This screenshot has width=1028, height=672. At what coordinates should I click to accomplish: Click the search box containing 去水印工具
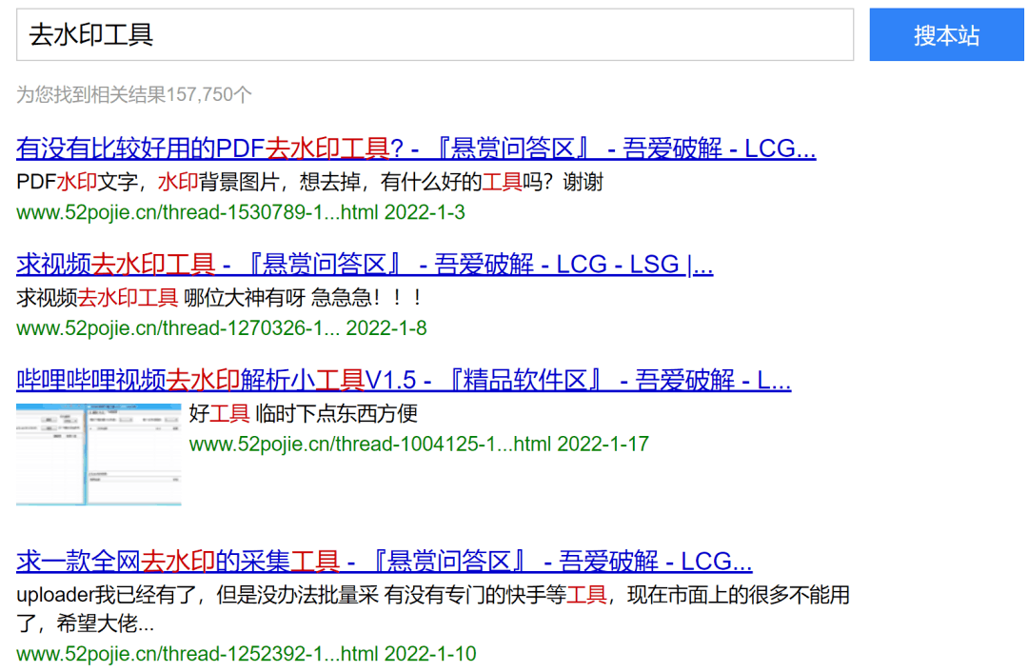(435, 35)
